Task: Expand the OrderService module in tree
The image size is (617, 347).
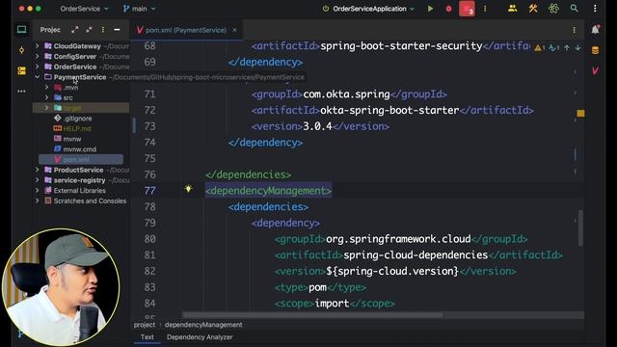Action: pyautogui.click(x=37, y=67)
